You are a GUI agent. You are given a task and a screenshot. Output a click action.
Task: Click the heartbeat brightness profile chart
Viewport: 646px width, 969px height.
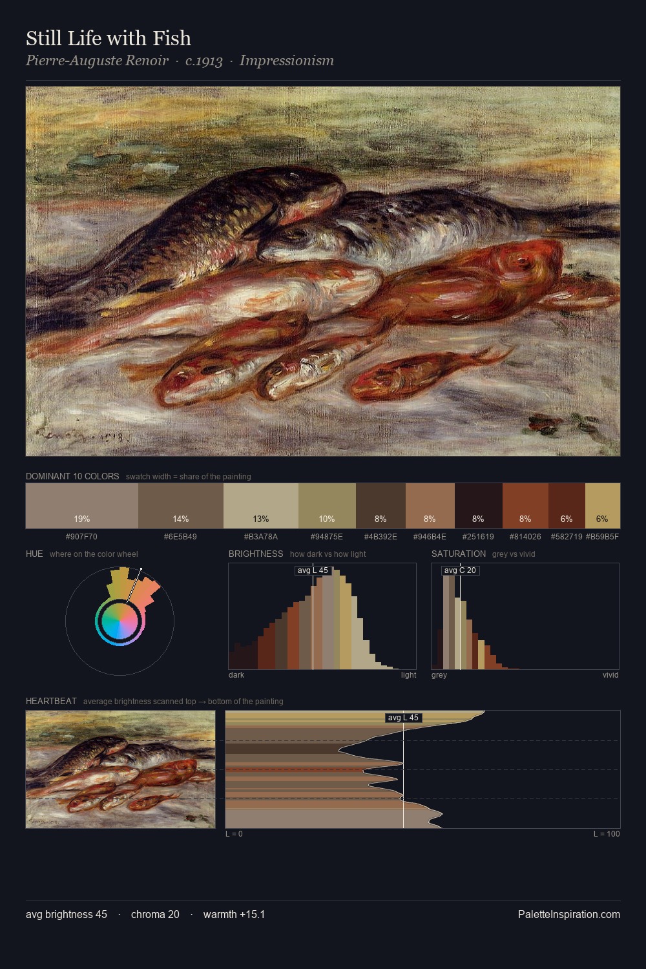[422, 769]
